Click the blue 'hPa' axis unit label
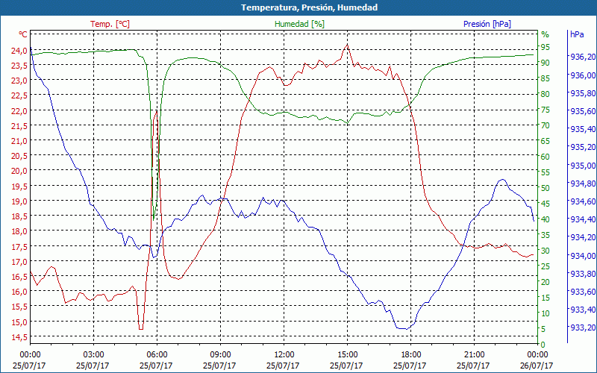Image resolution: width=597 pixels, height=373 pixels. coord(577,34)
